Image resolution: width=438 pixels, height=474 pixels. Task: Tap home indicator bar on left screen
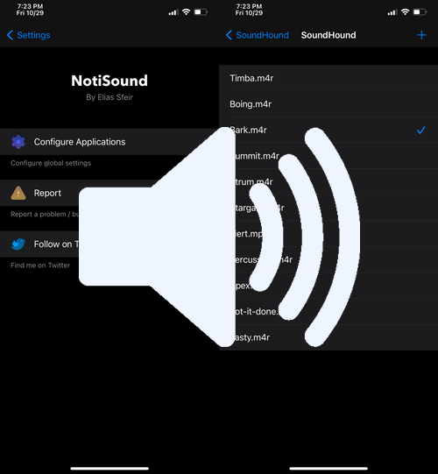(x=109, y=469)
